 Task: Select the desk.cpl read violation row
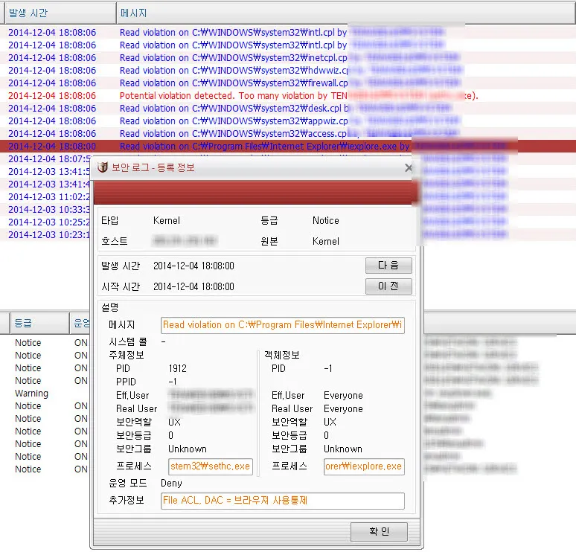pyautogui.click(x=223, y=109)
